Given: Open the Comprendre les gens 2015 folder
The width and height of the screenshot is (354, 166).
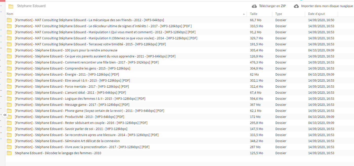Looking at the screenshot, I should coord(72,69).
